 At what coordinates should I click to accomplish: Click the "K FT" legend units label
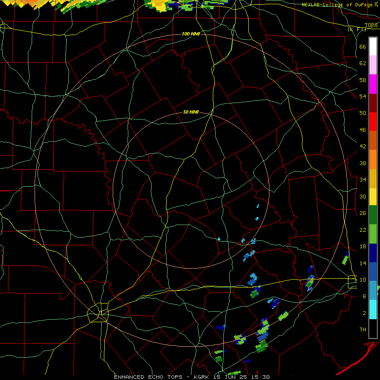click(357, 30)
